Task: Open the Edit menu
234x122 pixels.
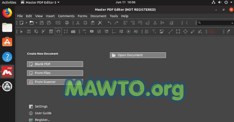Action: click(29, 16)
